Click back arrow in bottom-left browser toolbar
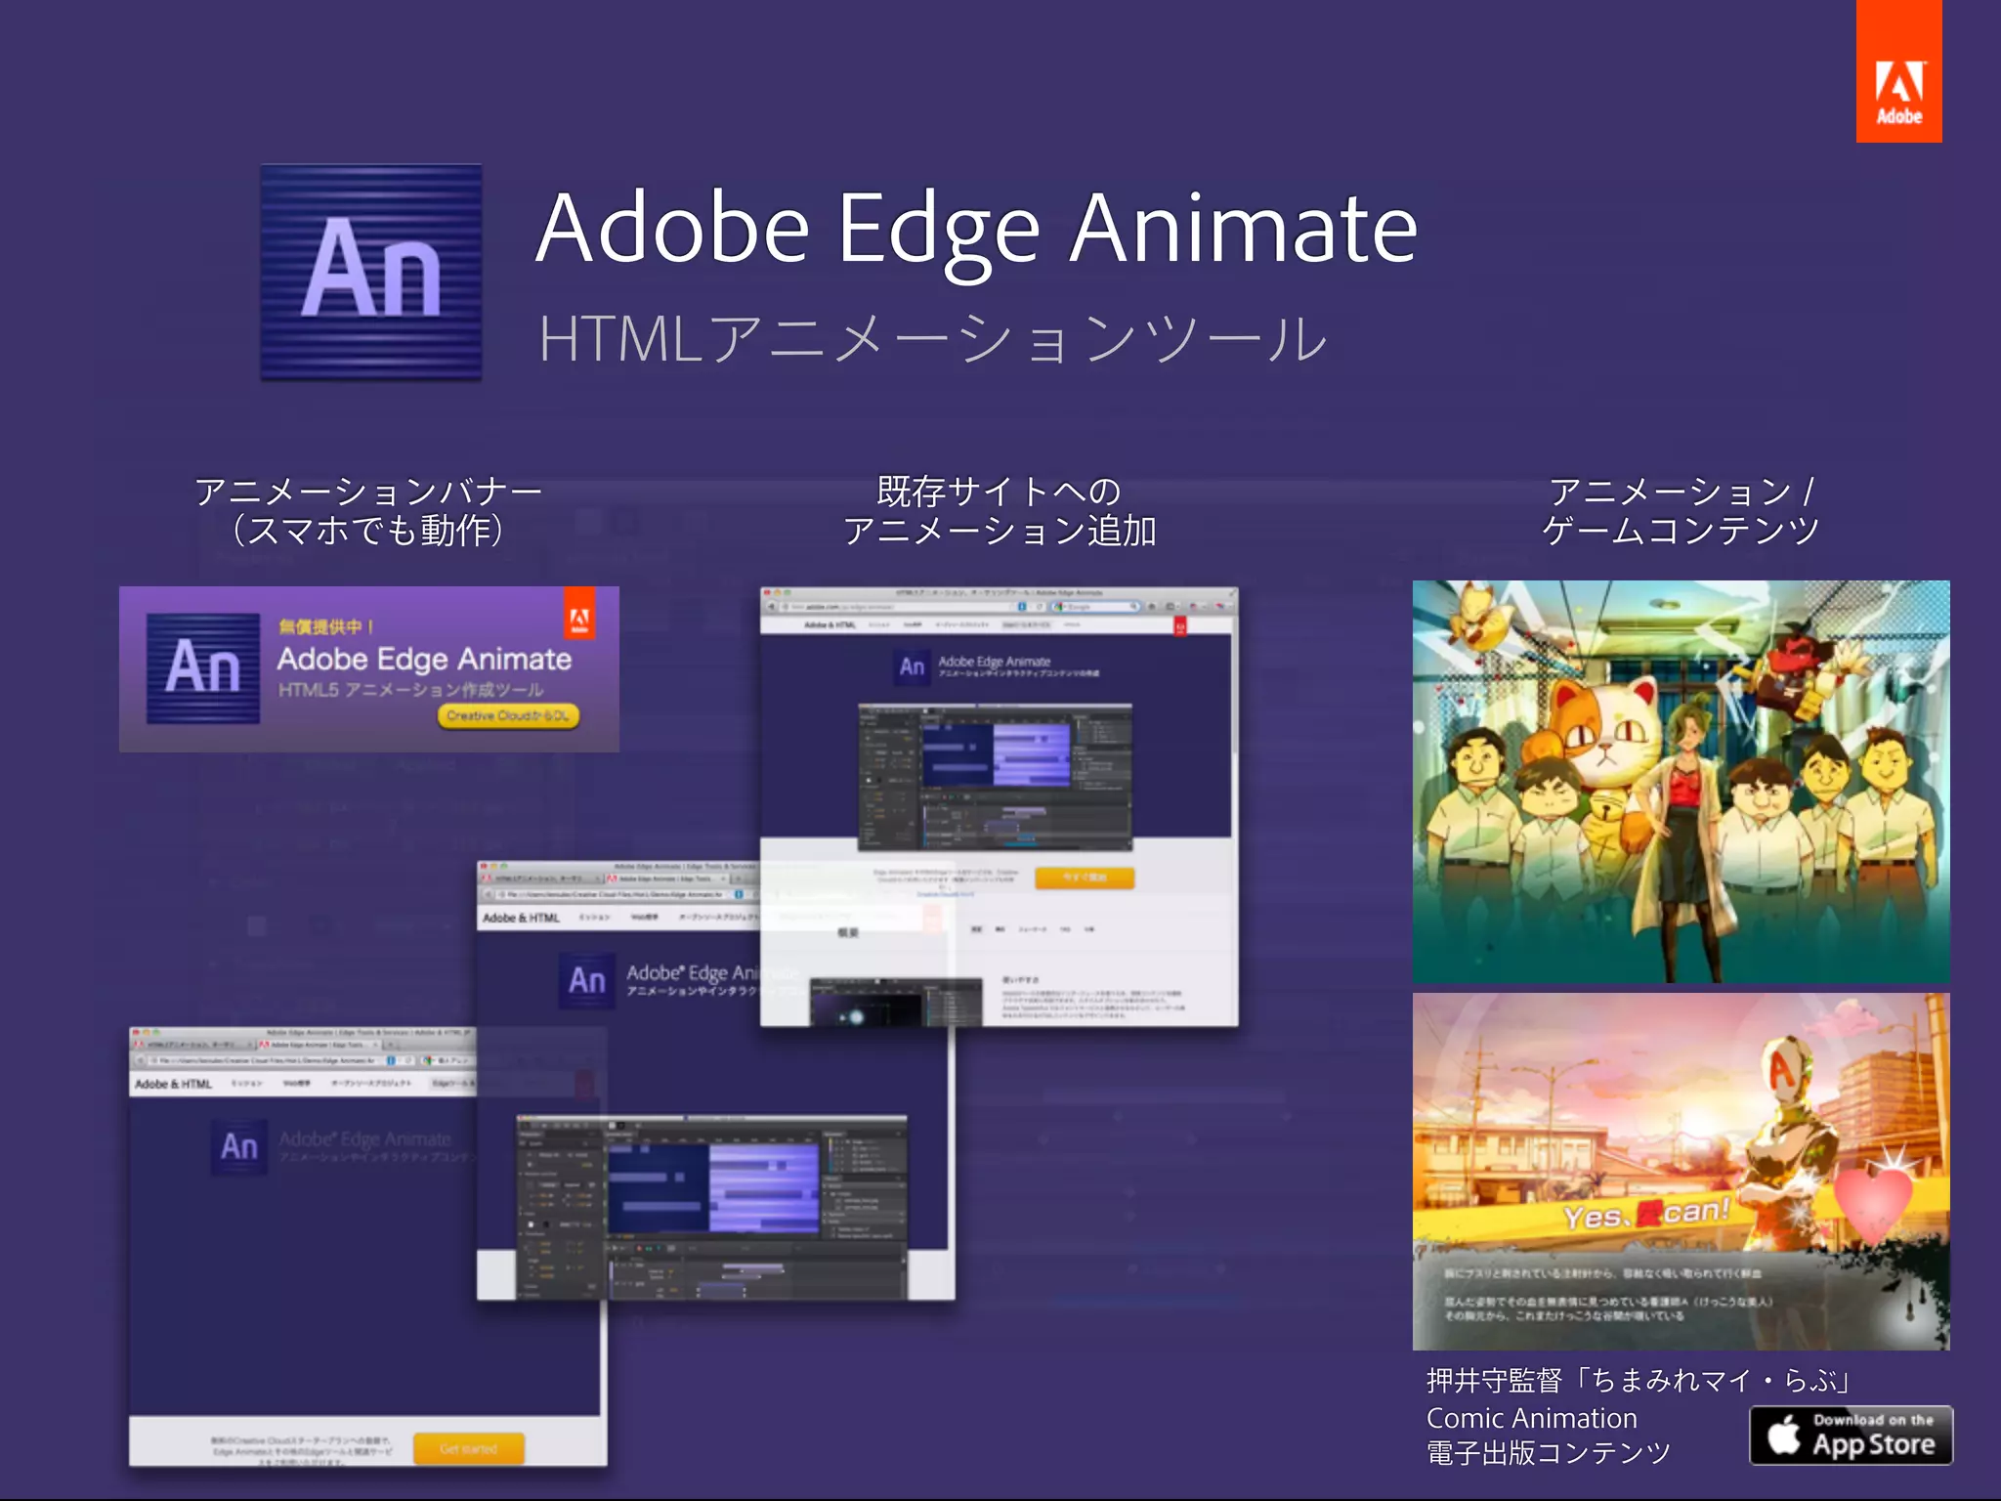The height and width of the screenshot is (1501, 2001). [x=141, y=1060]
